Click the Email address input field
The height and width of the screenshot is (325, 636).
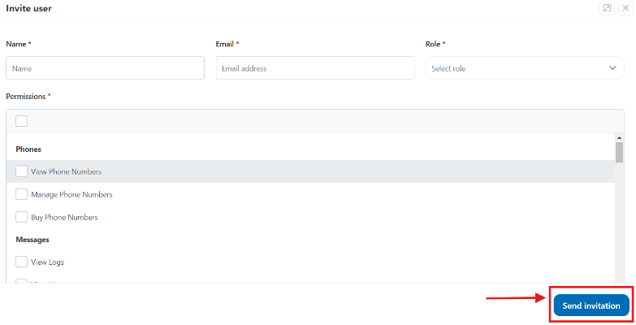click(315, 68)
